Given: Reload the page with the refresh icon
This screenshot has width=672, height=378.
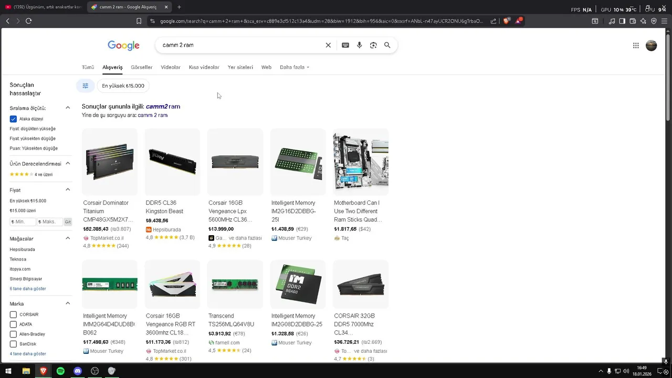Looking at the screenshot, I should 28,21.
